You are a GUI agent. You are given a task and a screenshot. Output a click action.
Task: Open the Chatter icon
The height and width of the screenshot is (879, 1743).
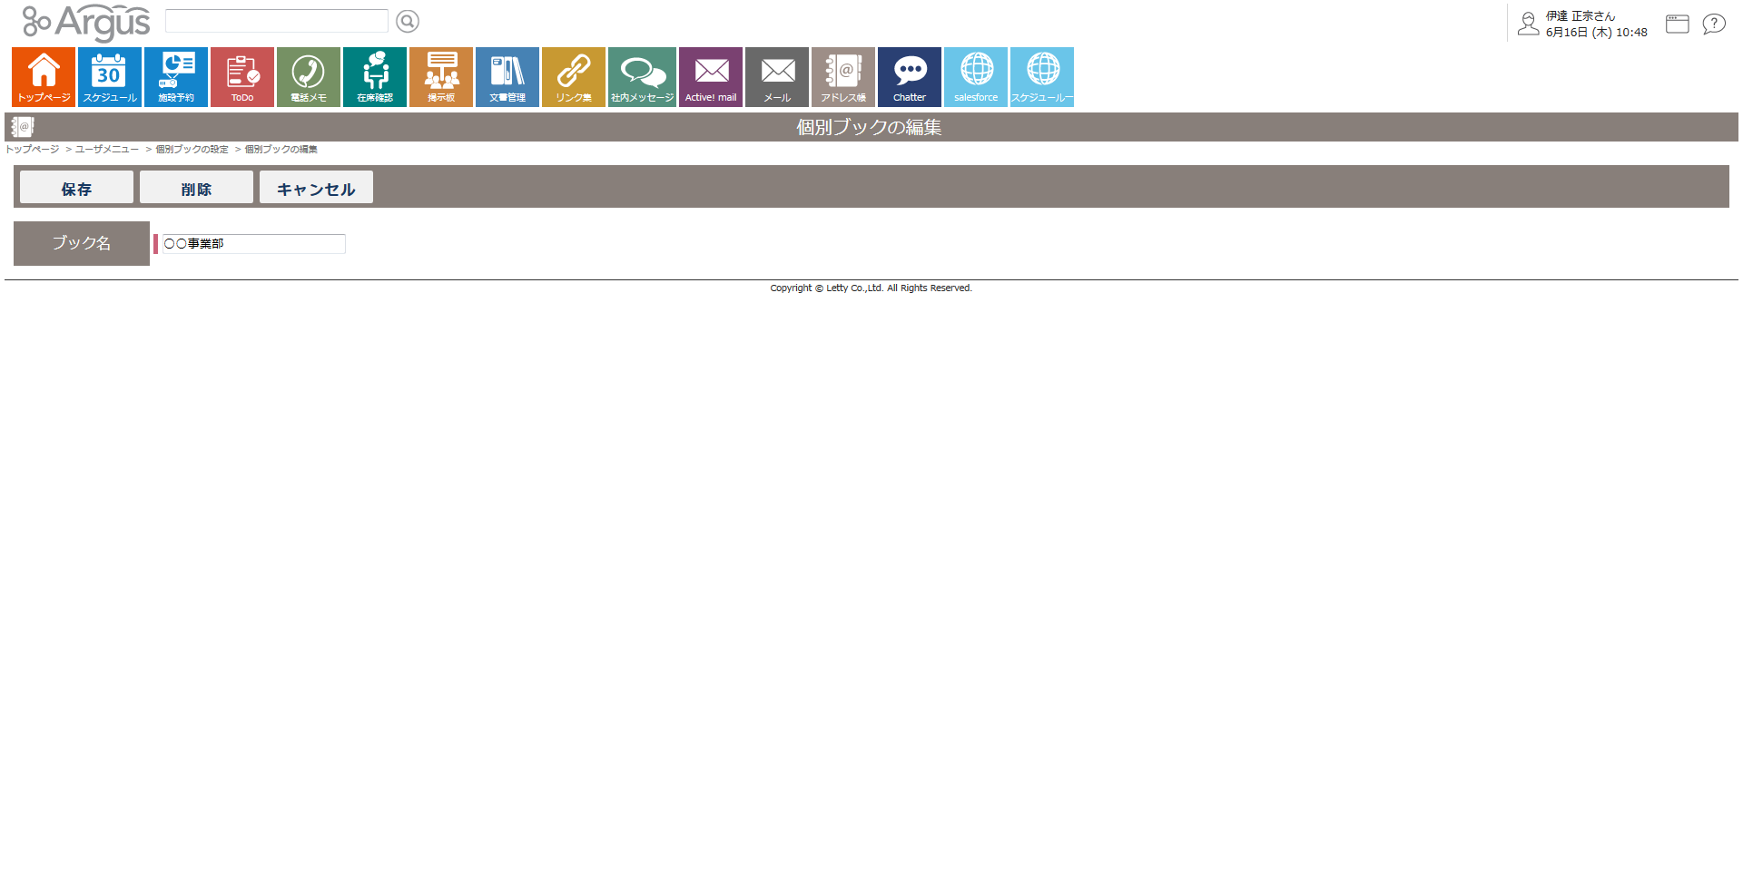910,77
